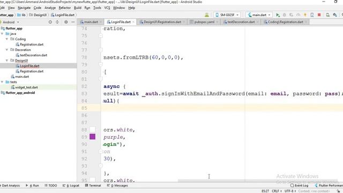Switch to main.dart editor tab
The width and height of the screenshot is (343, 193).
pyautogui.click(x=91, y=22)
